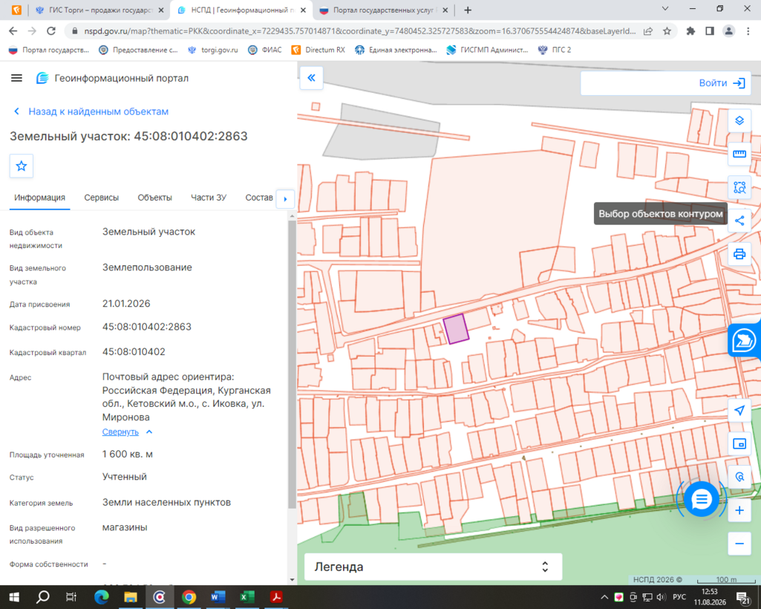Click the 1 600 кв. м area value
This screenshot has width=761, height=609.
click(x=127, y=454)
